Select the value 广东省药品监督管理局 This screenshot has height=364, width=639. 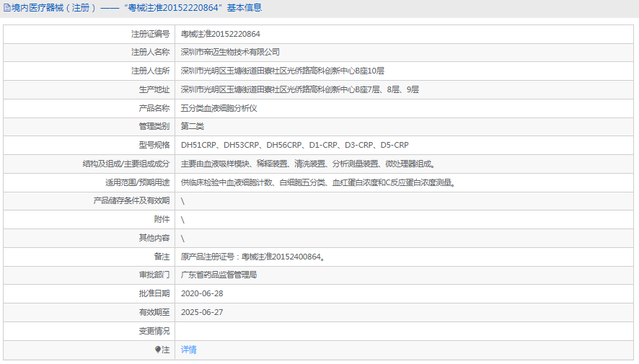tap(219, 275)
